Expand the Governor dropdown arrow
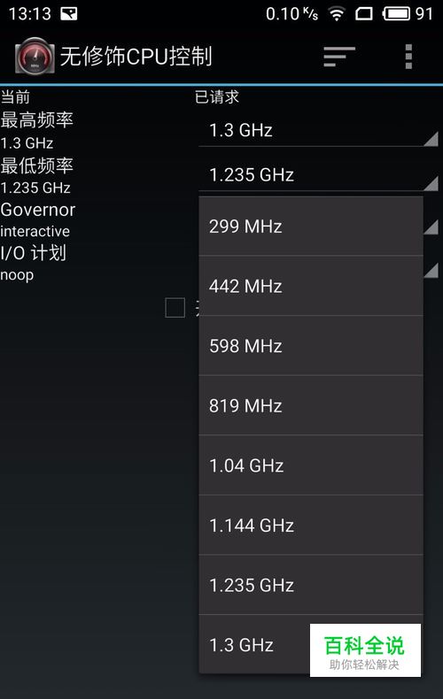The image size is (443, 699). tap(431, 227)
